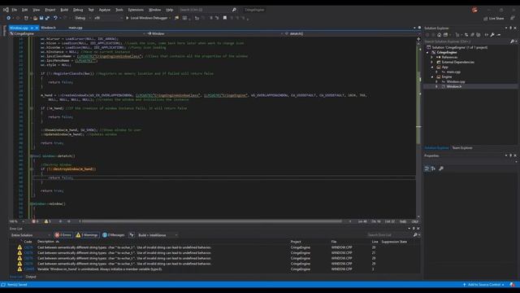The height and width of the screenshot is (293, 520).
Task: Open the Extensions menu
Action: tap(136, 10)
